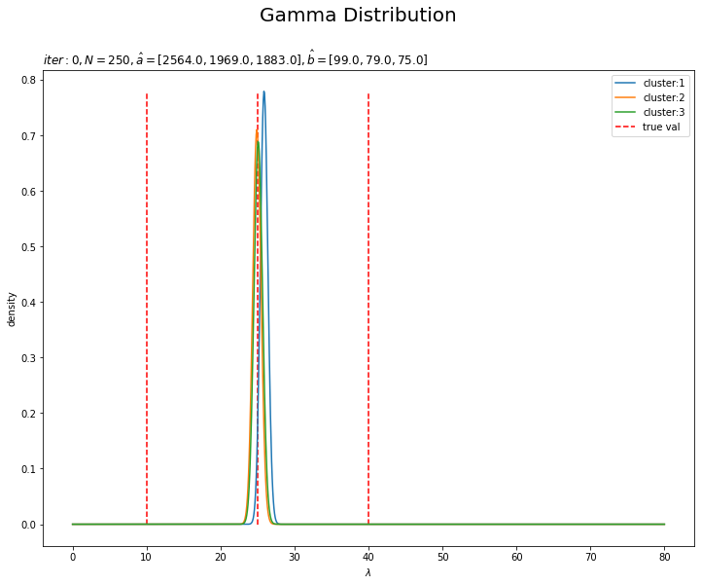Viewport: 701px width, 585px height.
Task: Click the y-axis tick label 0.8
Action: (28, 80)
